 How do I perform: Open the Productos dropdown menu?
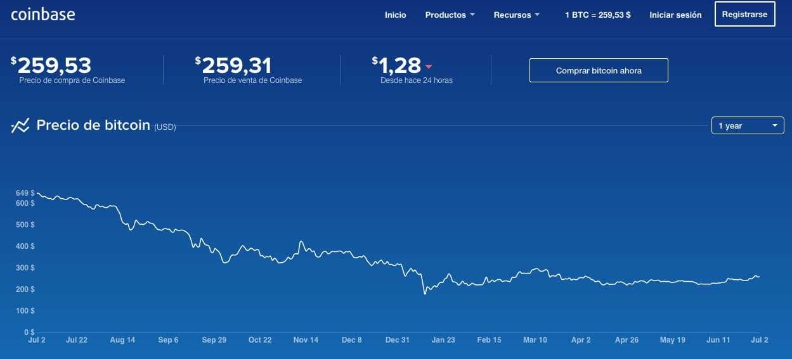[450, 15]
